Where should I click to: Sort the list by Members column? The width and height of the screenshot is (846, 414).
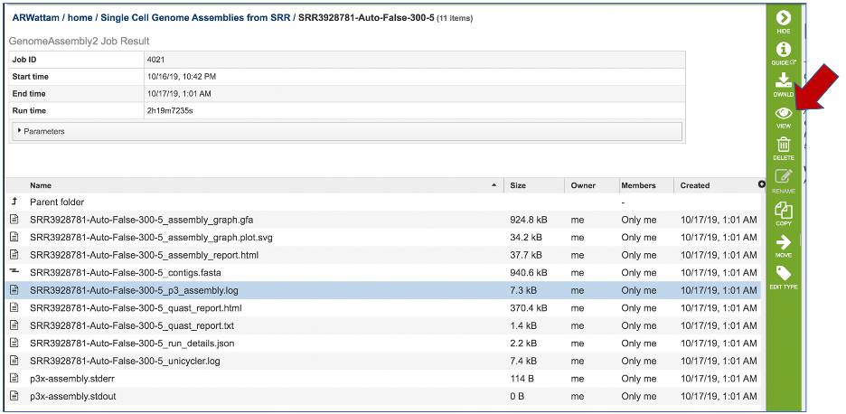coord(638,185)
